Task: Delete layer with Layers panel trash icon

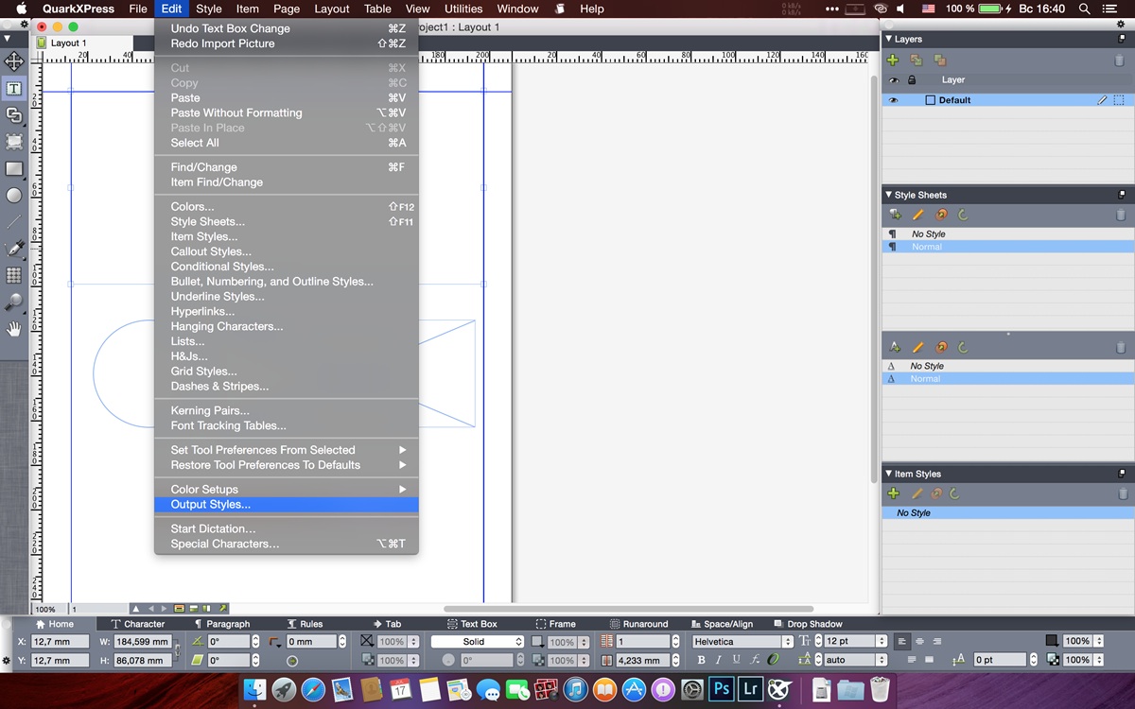Action: [x=1120, y=60]
